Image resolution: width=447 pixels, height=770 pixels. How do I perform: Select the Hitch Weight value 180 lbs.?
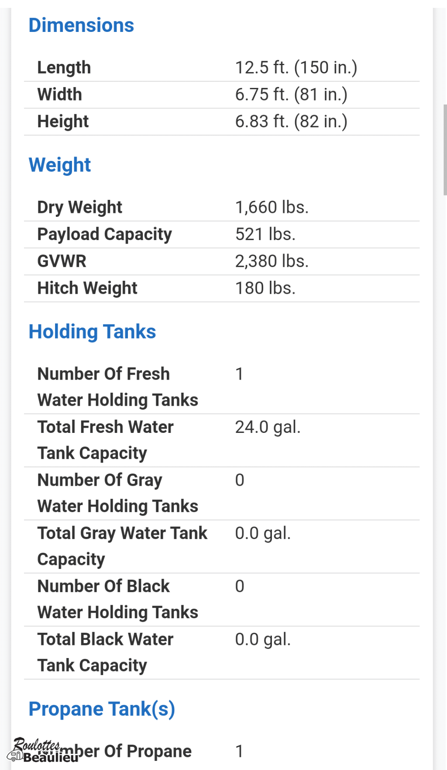265,289
